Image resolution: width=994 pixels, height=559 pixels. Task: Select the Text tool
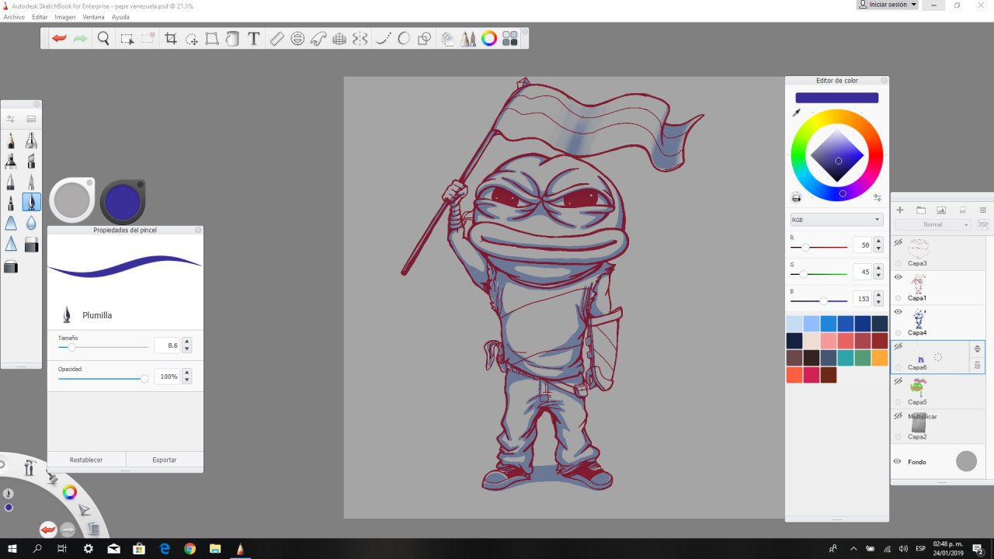tap(254, 39)
